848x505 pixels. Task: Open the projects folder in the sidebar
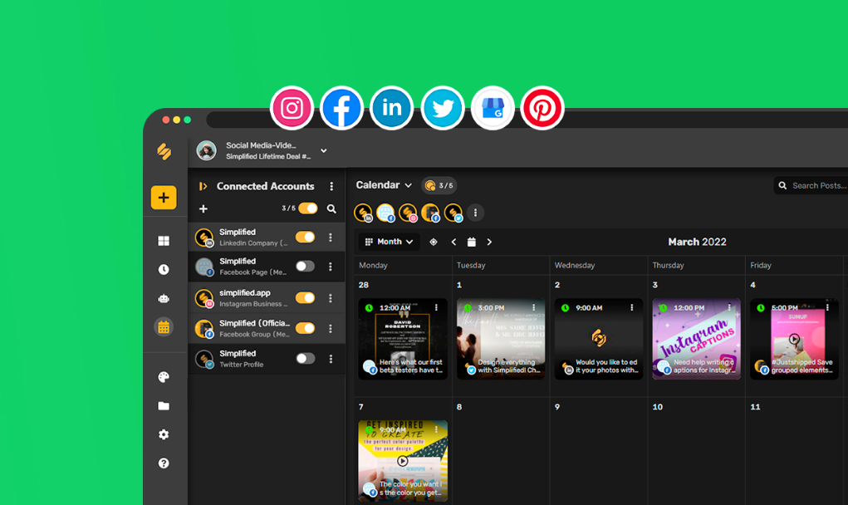[x=164, y=406]
